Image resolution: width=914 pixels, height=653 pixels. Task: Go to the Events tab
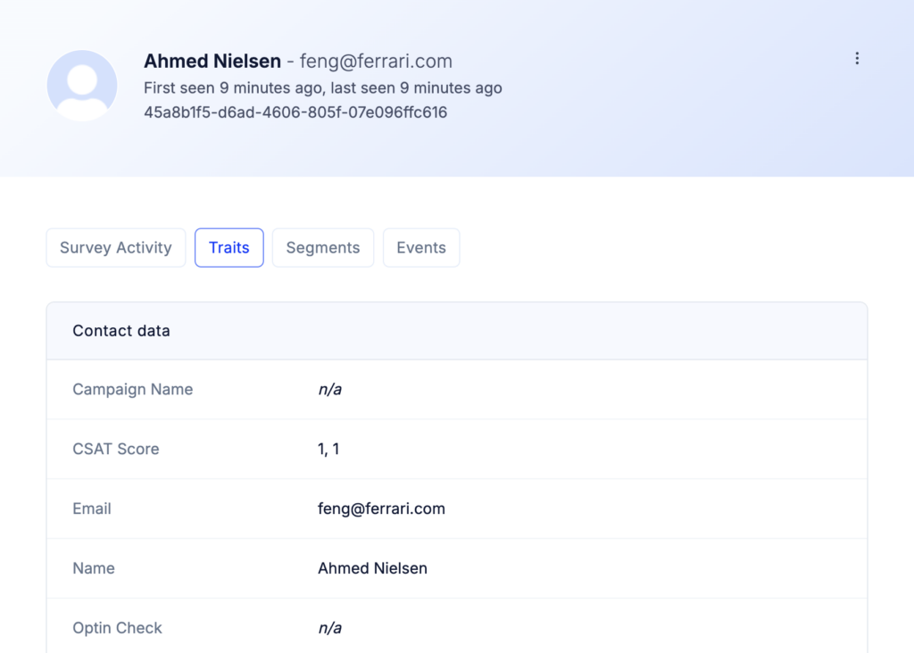421,248
